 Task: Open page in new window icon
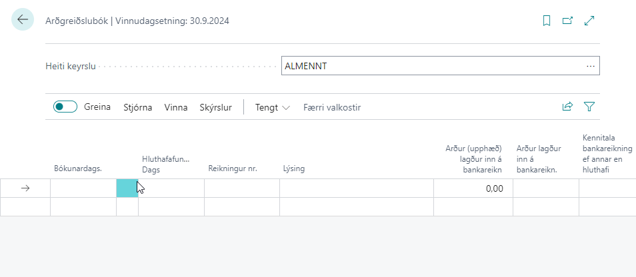pyautogui.click(x=567, y=21)
